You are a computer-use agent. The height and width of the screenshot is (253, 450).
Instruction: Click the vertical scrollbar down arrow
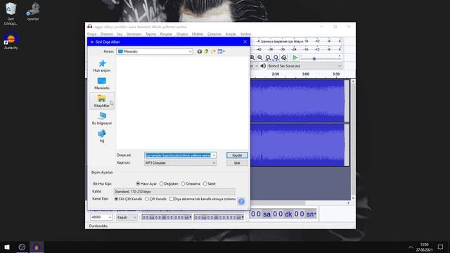(x=353, y=198)
